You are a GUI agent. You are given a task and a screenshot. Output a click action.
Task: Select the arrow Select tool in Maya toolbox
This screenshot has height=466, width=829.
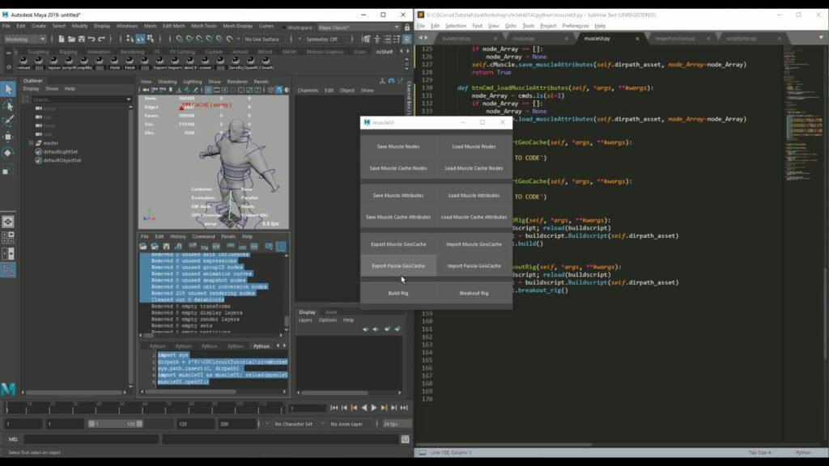point(8,89)
